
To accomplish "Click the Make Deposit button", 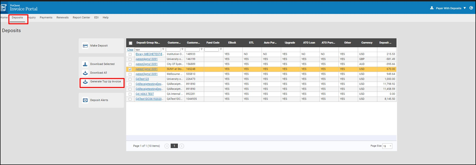I will pyautogui.click(x=101, y=46).
